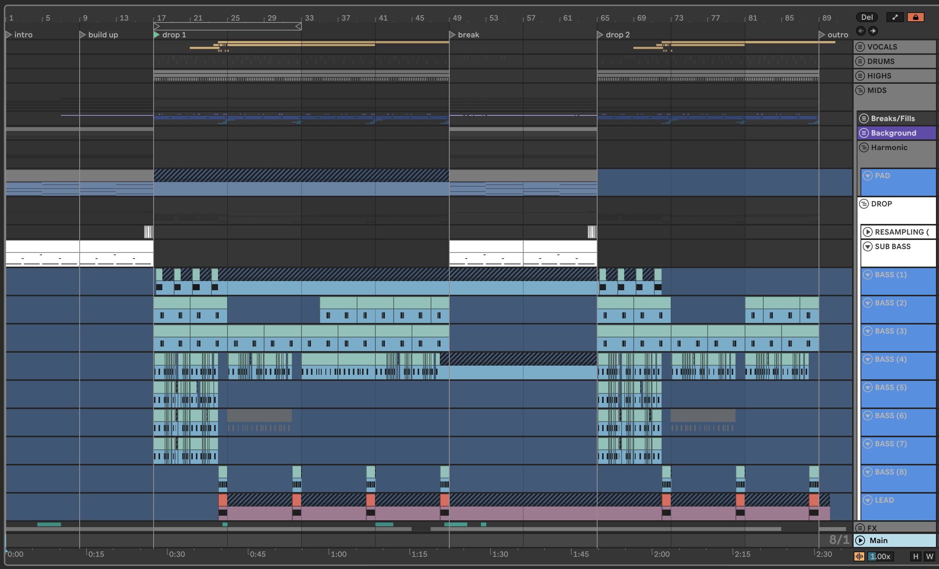Toggle the Automation Mode curve button
The image size is (939, 569).
coord(895,17)
